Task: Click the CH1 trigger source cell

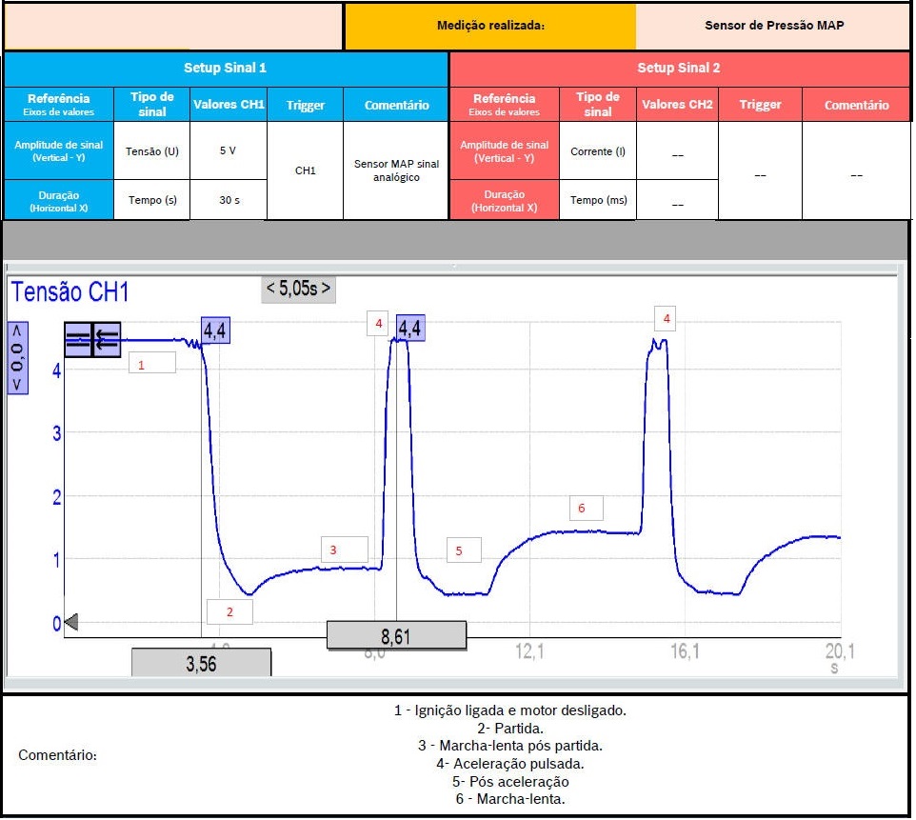Action: tap(305, 171)
